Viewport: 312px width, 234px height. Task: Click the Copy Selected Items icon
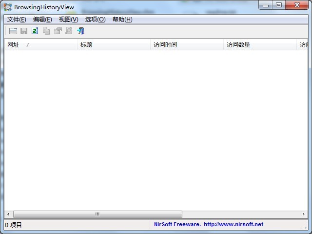pyautogui.click(x=46, y=31)
